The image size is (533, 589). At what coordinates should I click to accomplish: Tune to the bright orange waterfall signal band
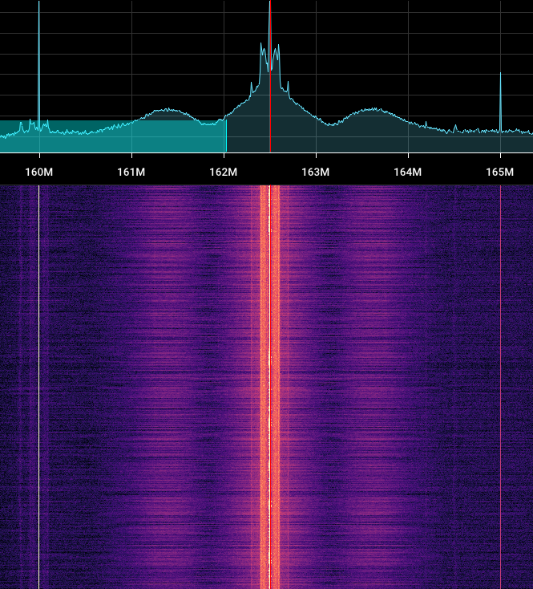click(269, 387)
